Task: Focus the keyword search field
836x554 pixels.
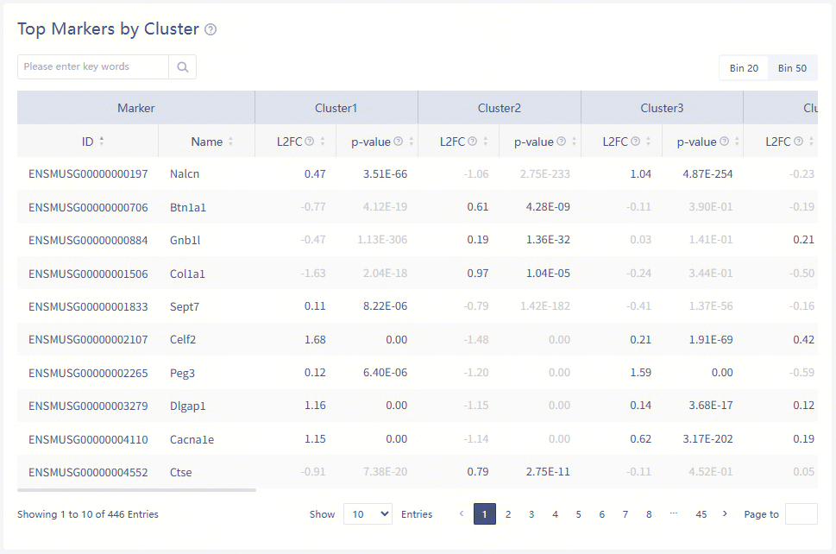Action: 93,67
